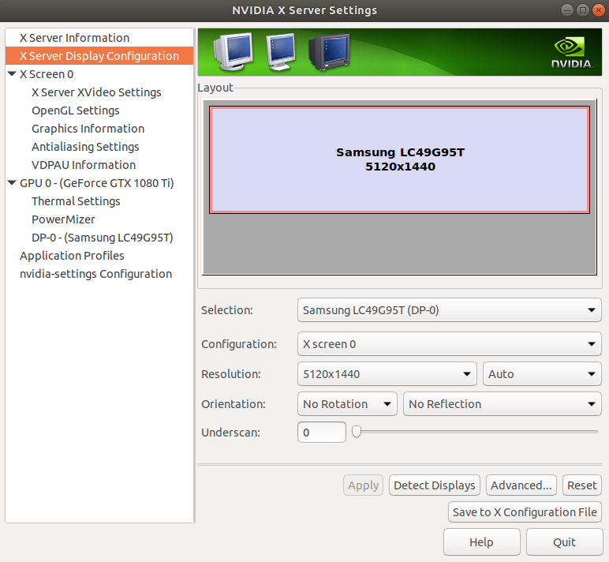The height and width of the screenshot is (562, 609).
Task: Click the white CRT monitor banner icon
Action: tap(233, 51)
